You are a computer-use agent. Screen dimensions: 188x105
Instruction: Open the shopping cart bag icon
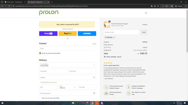coord(146,13)
